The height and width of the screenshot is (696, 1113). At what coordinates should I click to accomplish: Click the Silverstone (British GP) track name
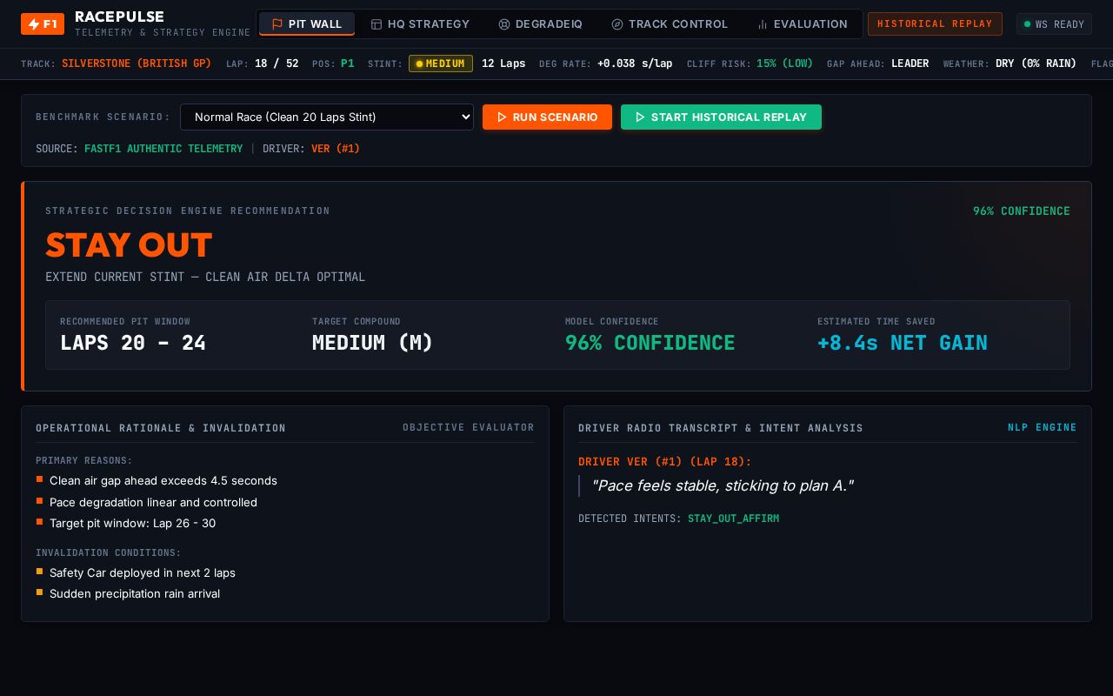[x=137, y=64]
